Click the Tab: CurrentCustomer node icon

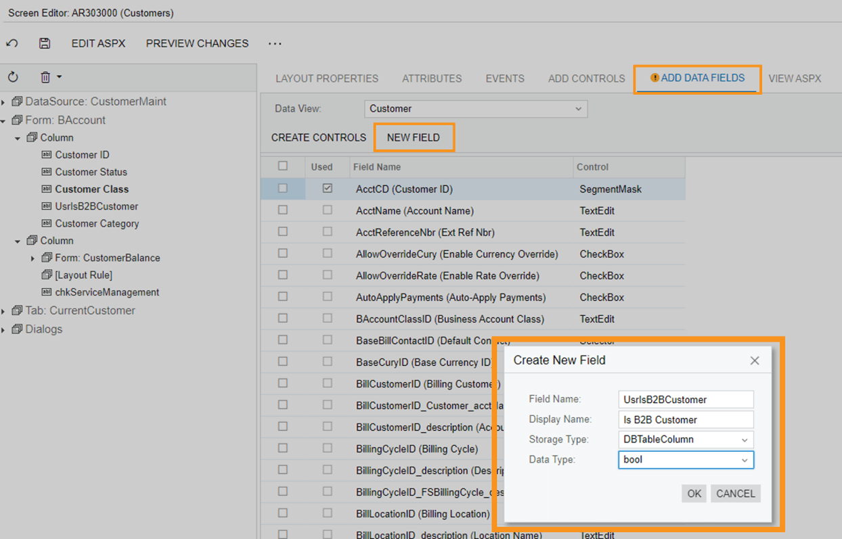pos(18,310)
